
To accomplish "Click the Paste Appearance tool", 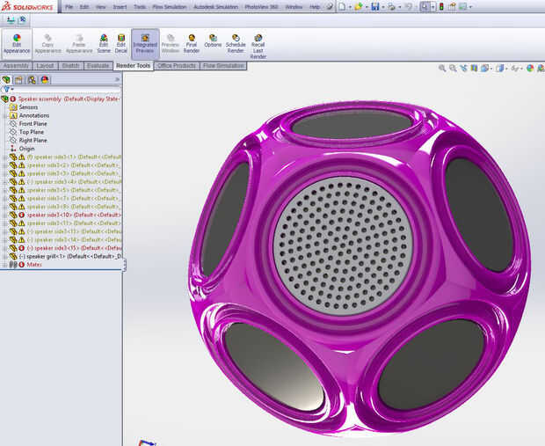I will (79, 44).
